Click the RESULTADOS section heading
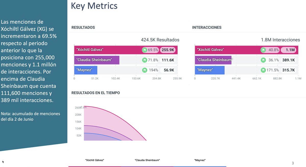The width and height of the screenshot is (306, 167). point(83,27)
